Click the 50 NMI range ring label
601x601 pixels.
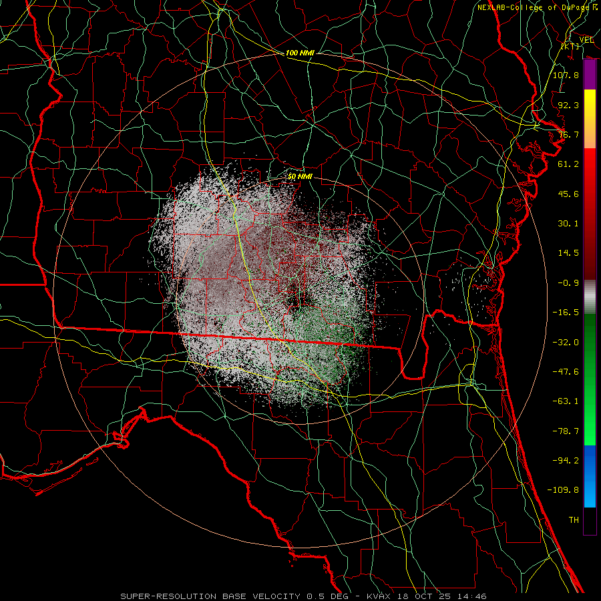pyautogui.click(x=300, y=176)
